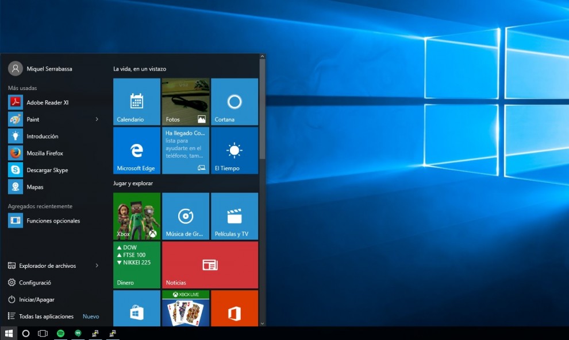
Task: Click the Start menu scrollbar up arrow
Action: click(262, 57)
